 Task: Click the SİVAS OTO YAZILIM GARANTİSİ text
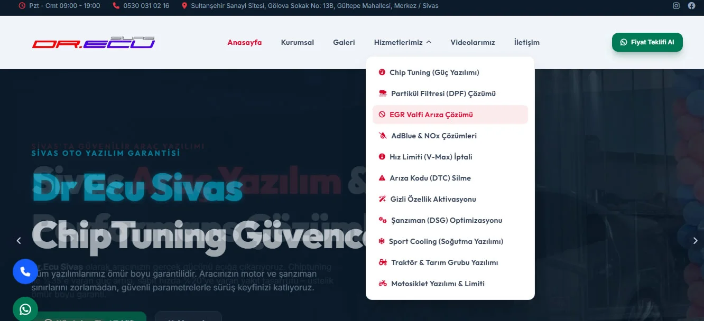(106, 153)
